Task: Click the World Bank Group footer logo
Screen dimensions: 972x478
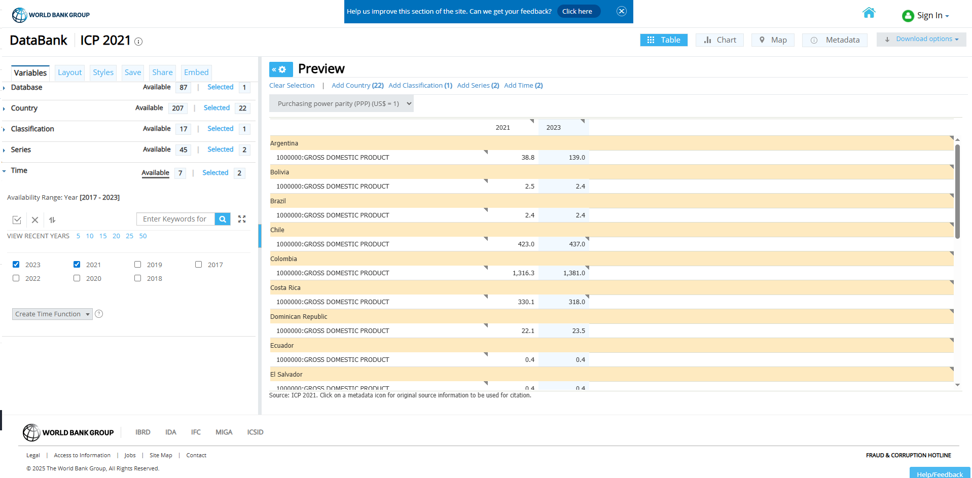Action: [68, 432]
